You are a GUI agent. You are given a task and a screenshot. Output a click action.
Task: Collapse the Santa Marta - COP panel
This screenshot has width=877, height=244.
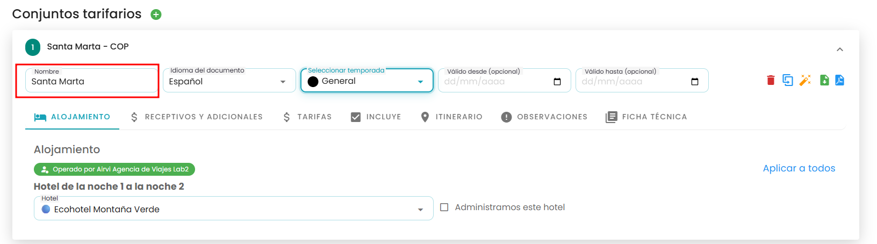pyautogui.click(x=840, y=49)
